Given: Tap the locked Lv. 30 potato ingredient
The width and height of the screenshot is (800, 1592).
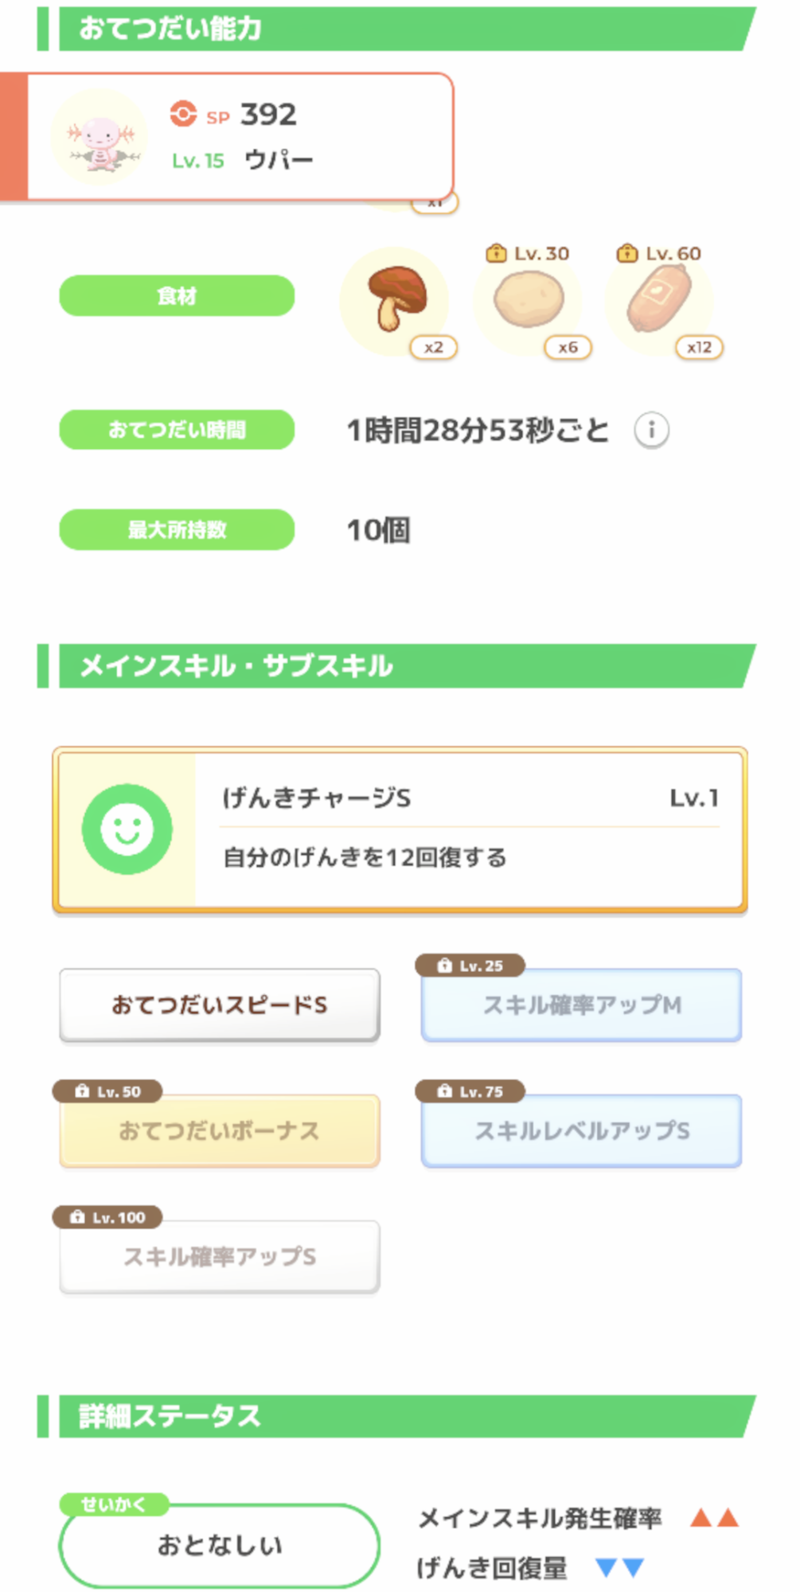Looking at the screenshot, I should tap(529, 301).
